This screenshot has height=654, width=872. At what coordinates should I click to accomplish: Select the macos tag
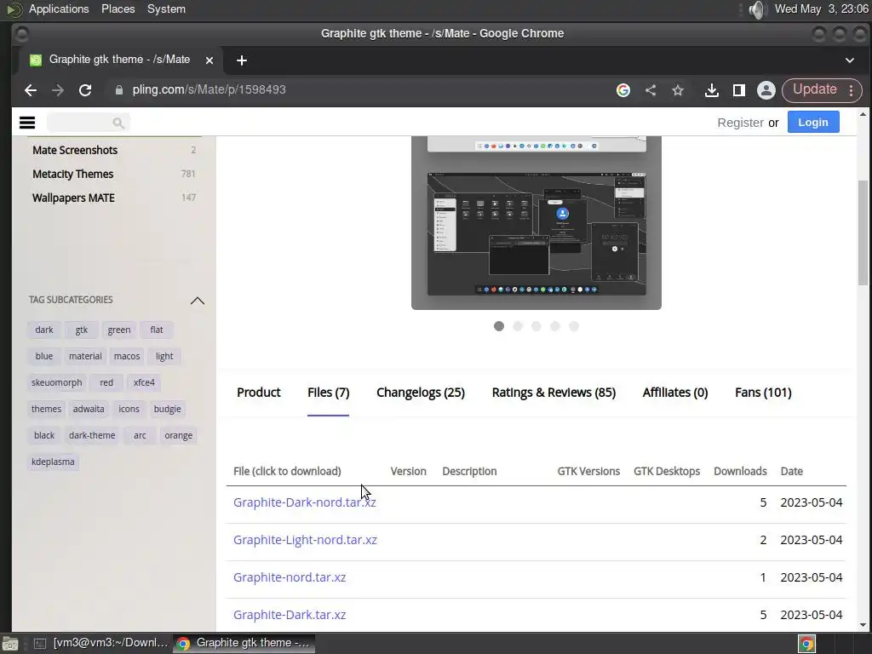(x=127, y=356)
